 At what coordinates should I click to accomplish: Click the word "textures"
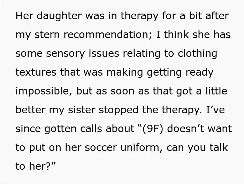(x=36, y=72)
